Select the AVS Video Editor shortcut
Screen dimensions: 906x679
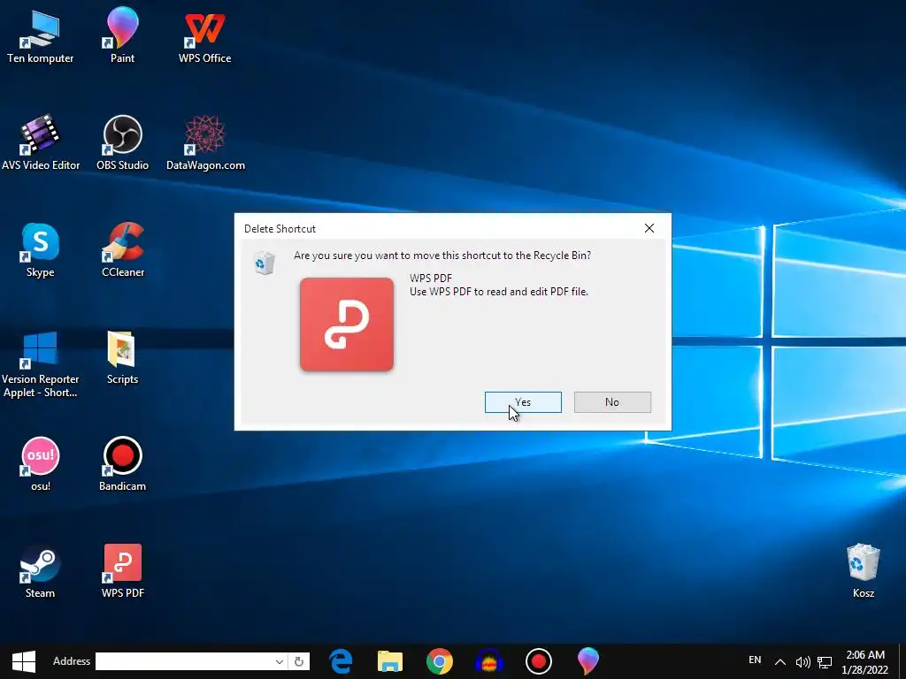point(41,142)
